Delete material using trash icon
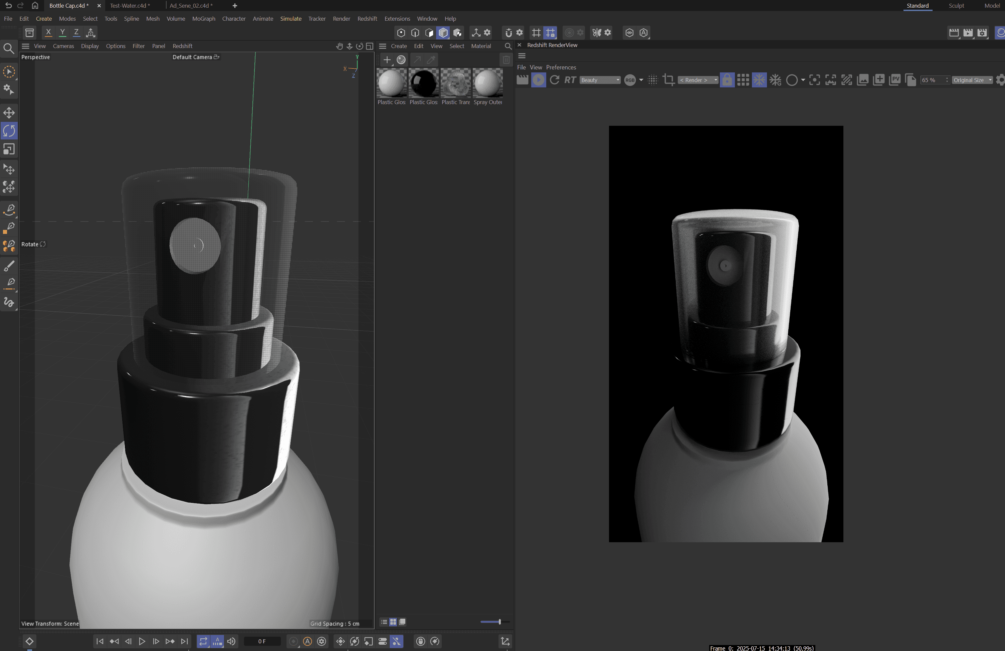 (506, 60)
